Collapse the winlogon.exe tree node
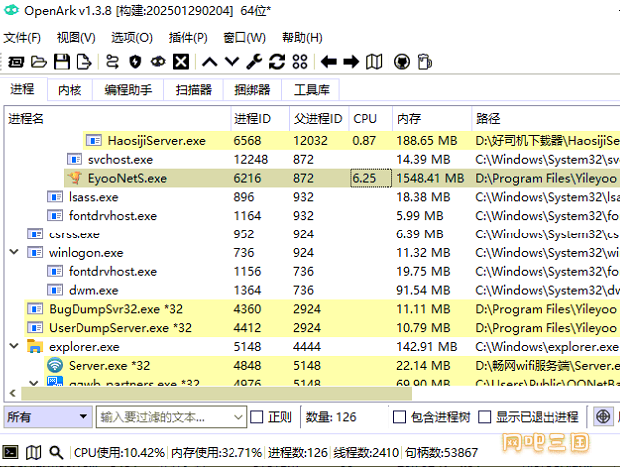 (14, 252)
